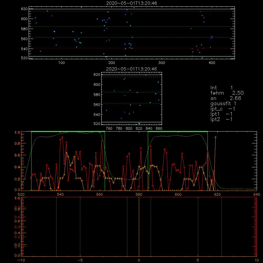Select the 'sn 2.66' parameter line
Viewport: 263px width, 263px height.
tap(226, 98)
